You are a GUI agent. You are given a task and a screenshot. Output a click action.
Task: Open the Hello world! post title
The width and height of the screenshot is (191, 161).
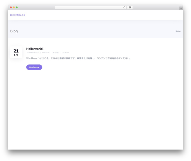tap(35, 49)
